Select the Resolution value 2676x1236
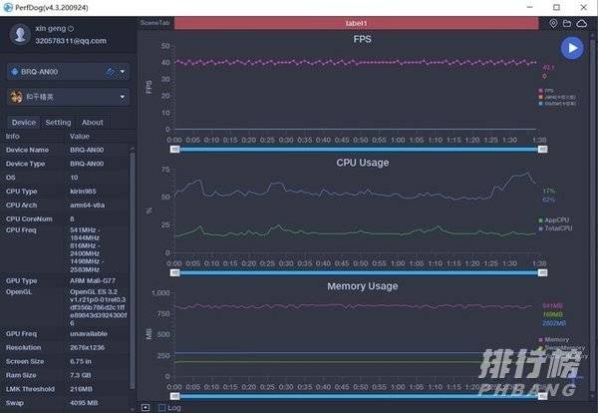This screenshot has height=413, width=598. tap(87, 348)
